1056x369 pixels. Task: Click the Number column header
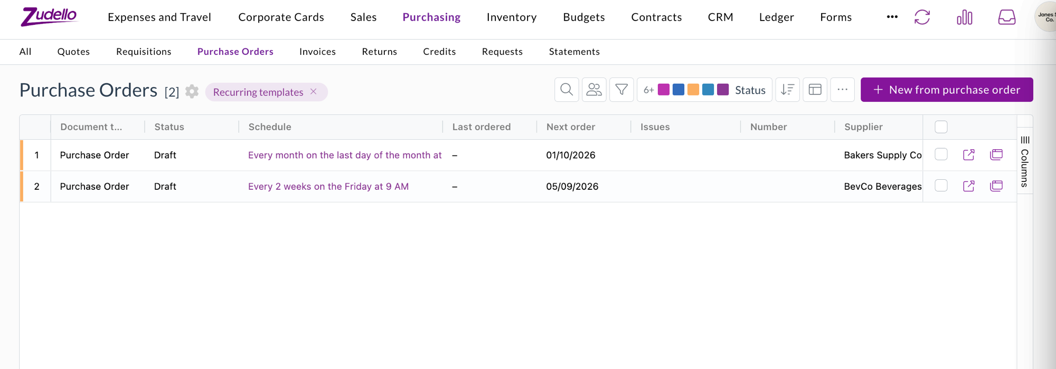tap(768, 127)
